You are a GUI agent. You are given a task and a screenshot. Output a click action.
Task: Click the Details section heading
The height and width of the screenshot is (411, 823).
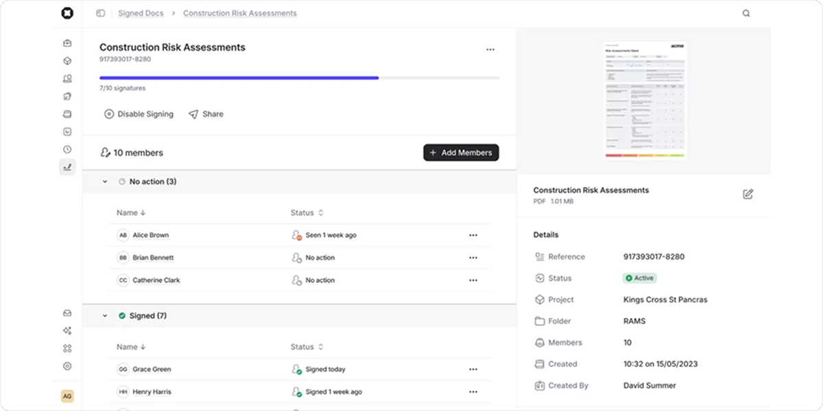546,235
